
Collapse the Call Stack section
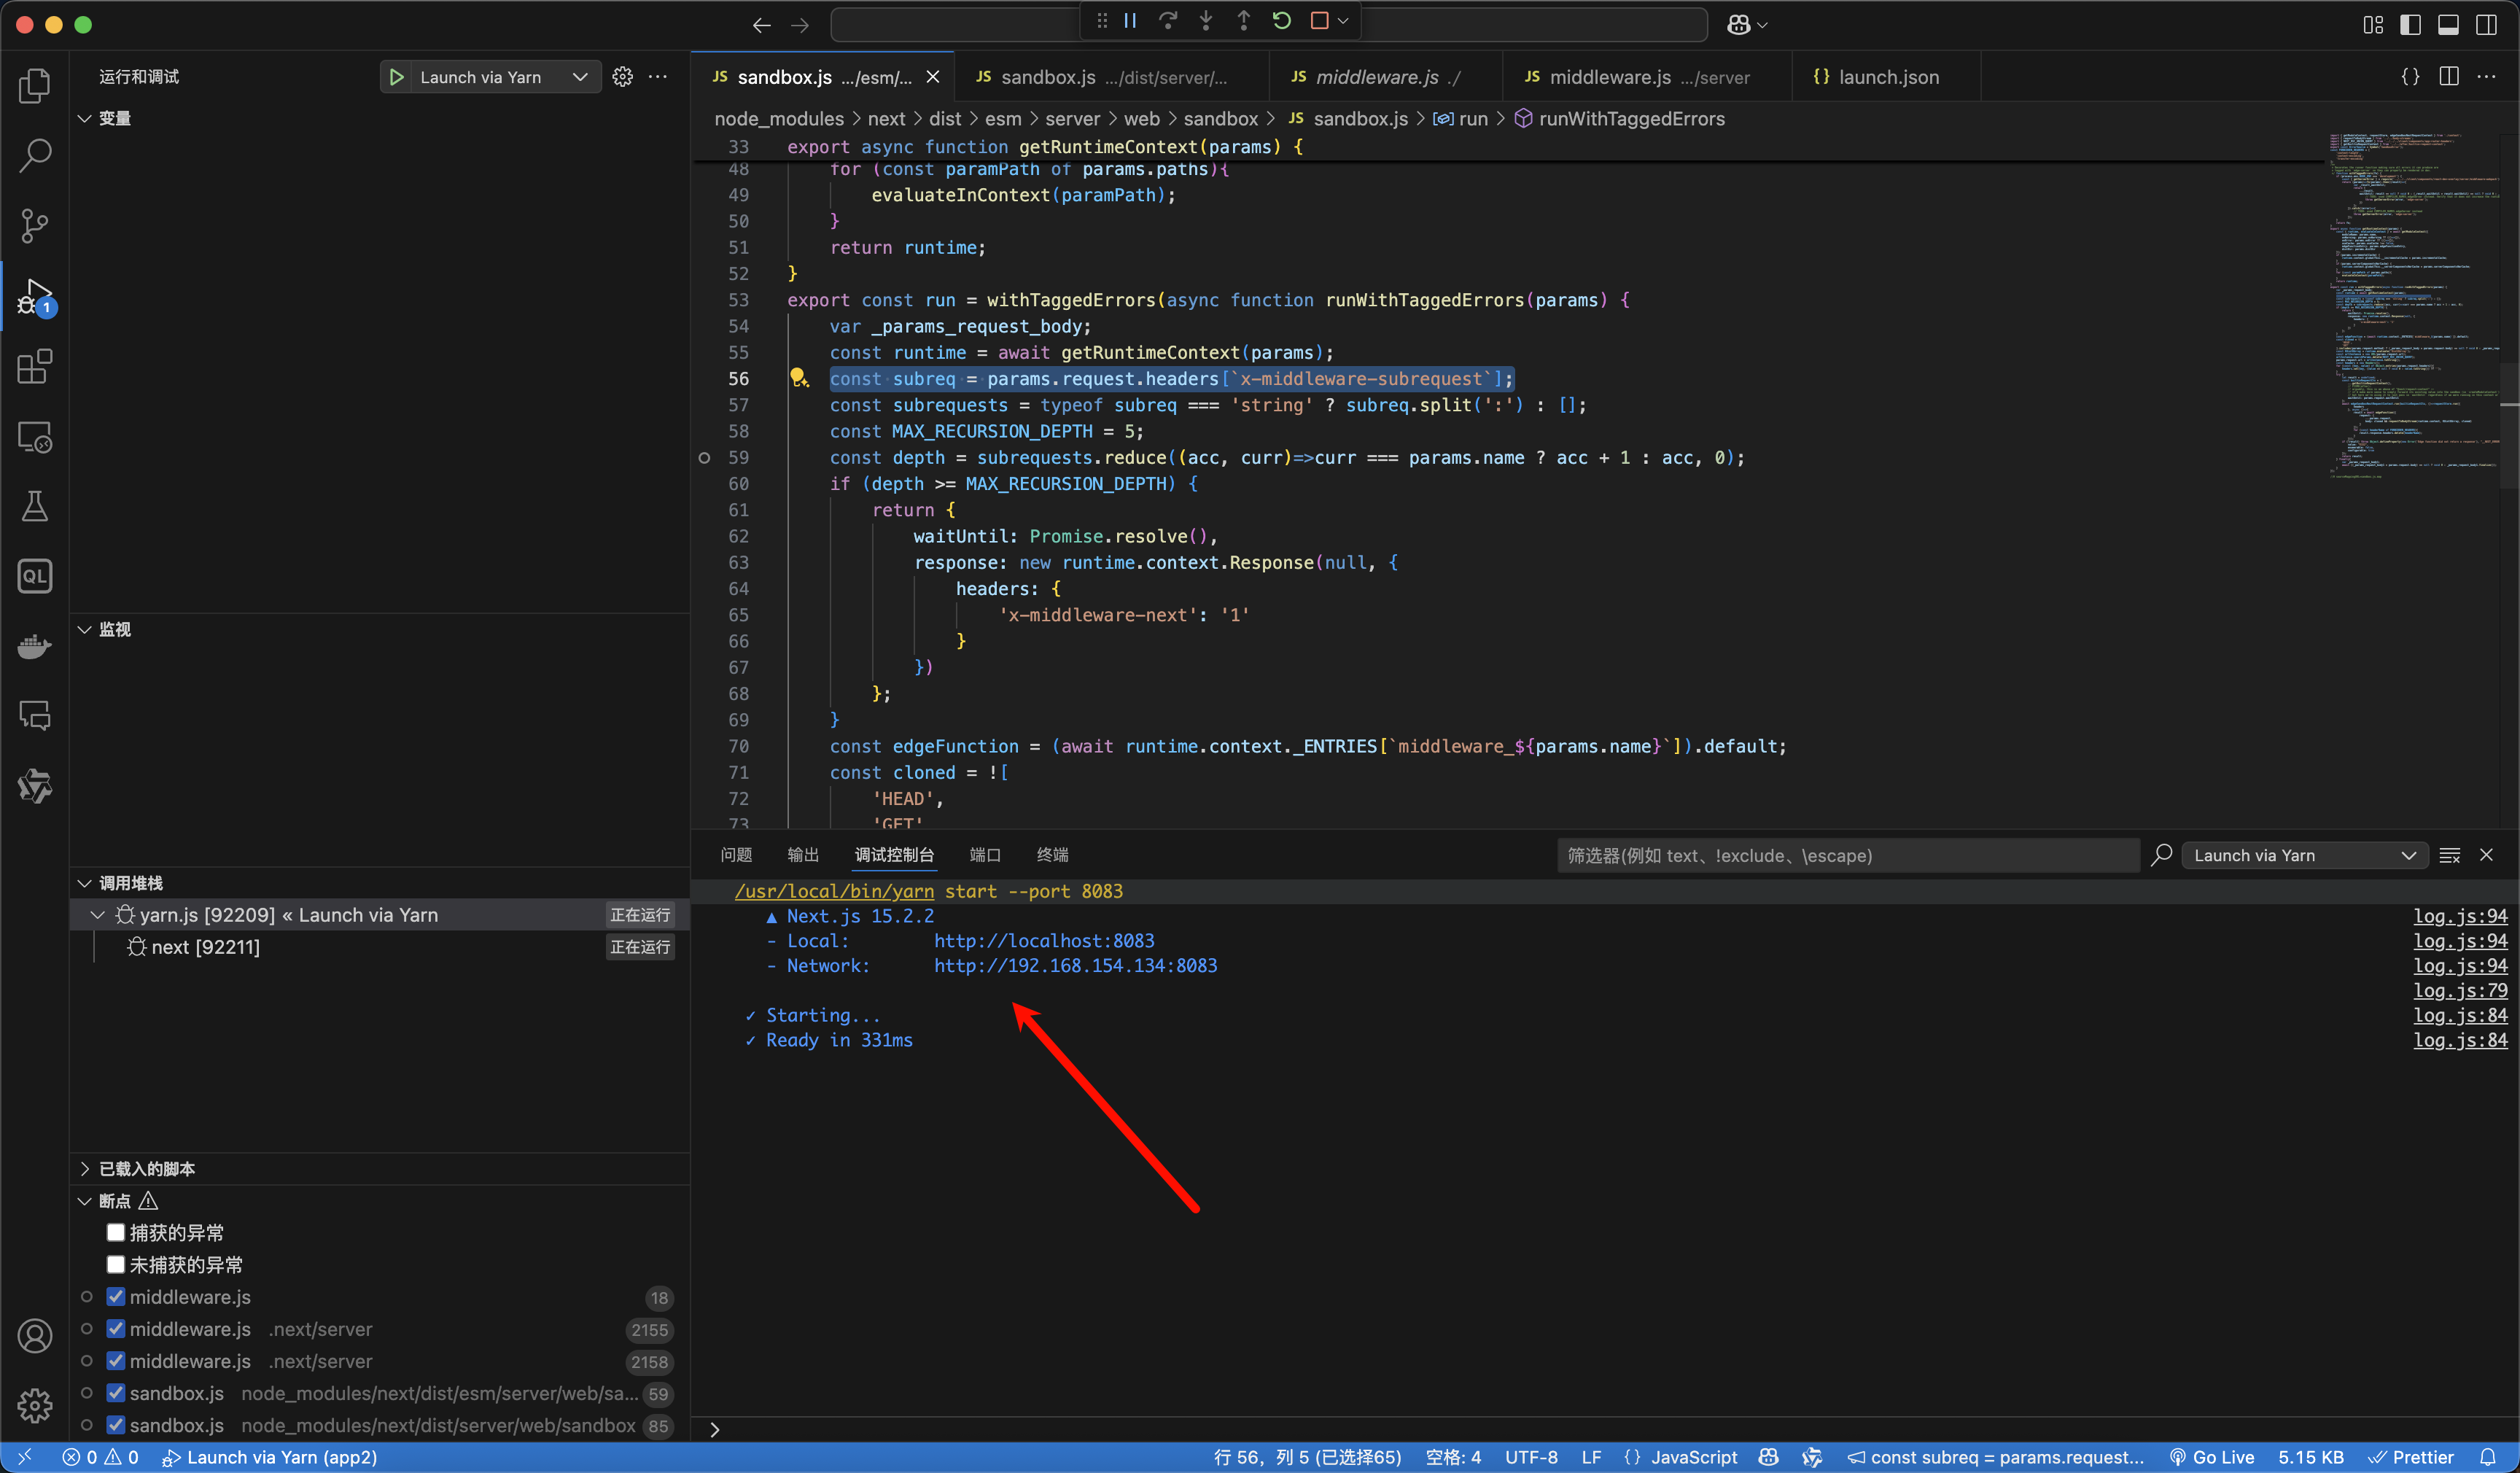(85, 883)
